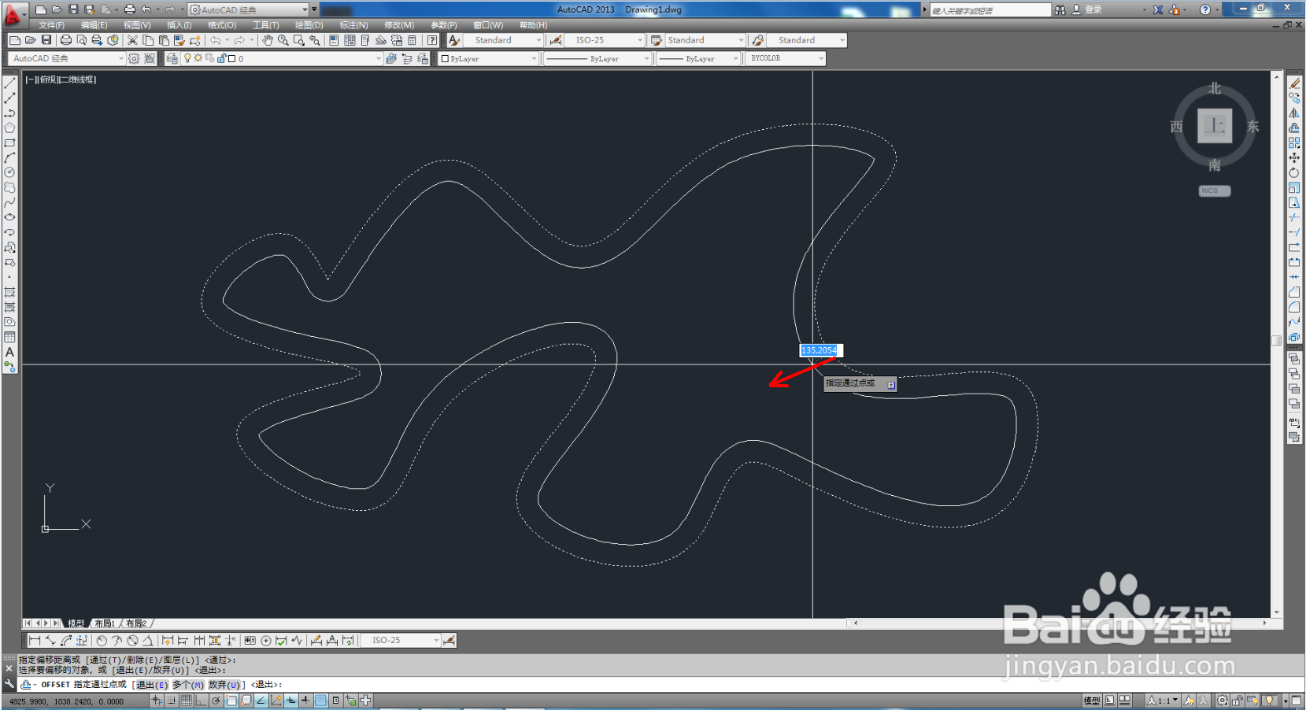Click 二维线框 visual style viewport control
The width and height of the screenshot is (1306, 710).
[77, 80]
